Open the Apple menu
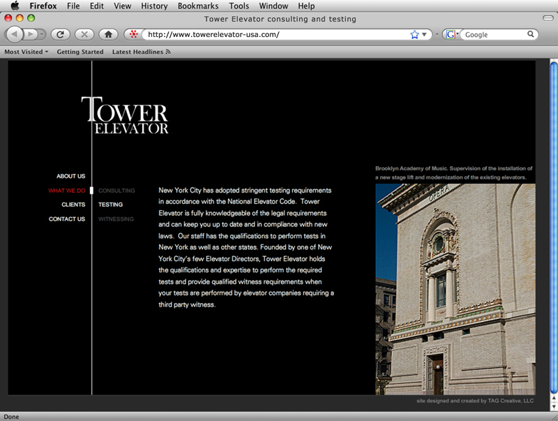 click(15, 6)
